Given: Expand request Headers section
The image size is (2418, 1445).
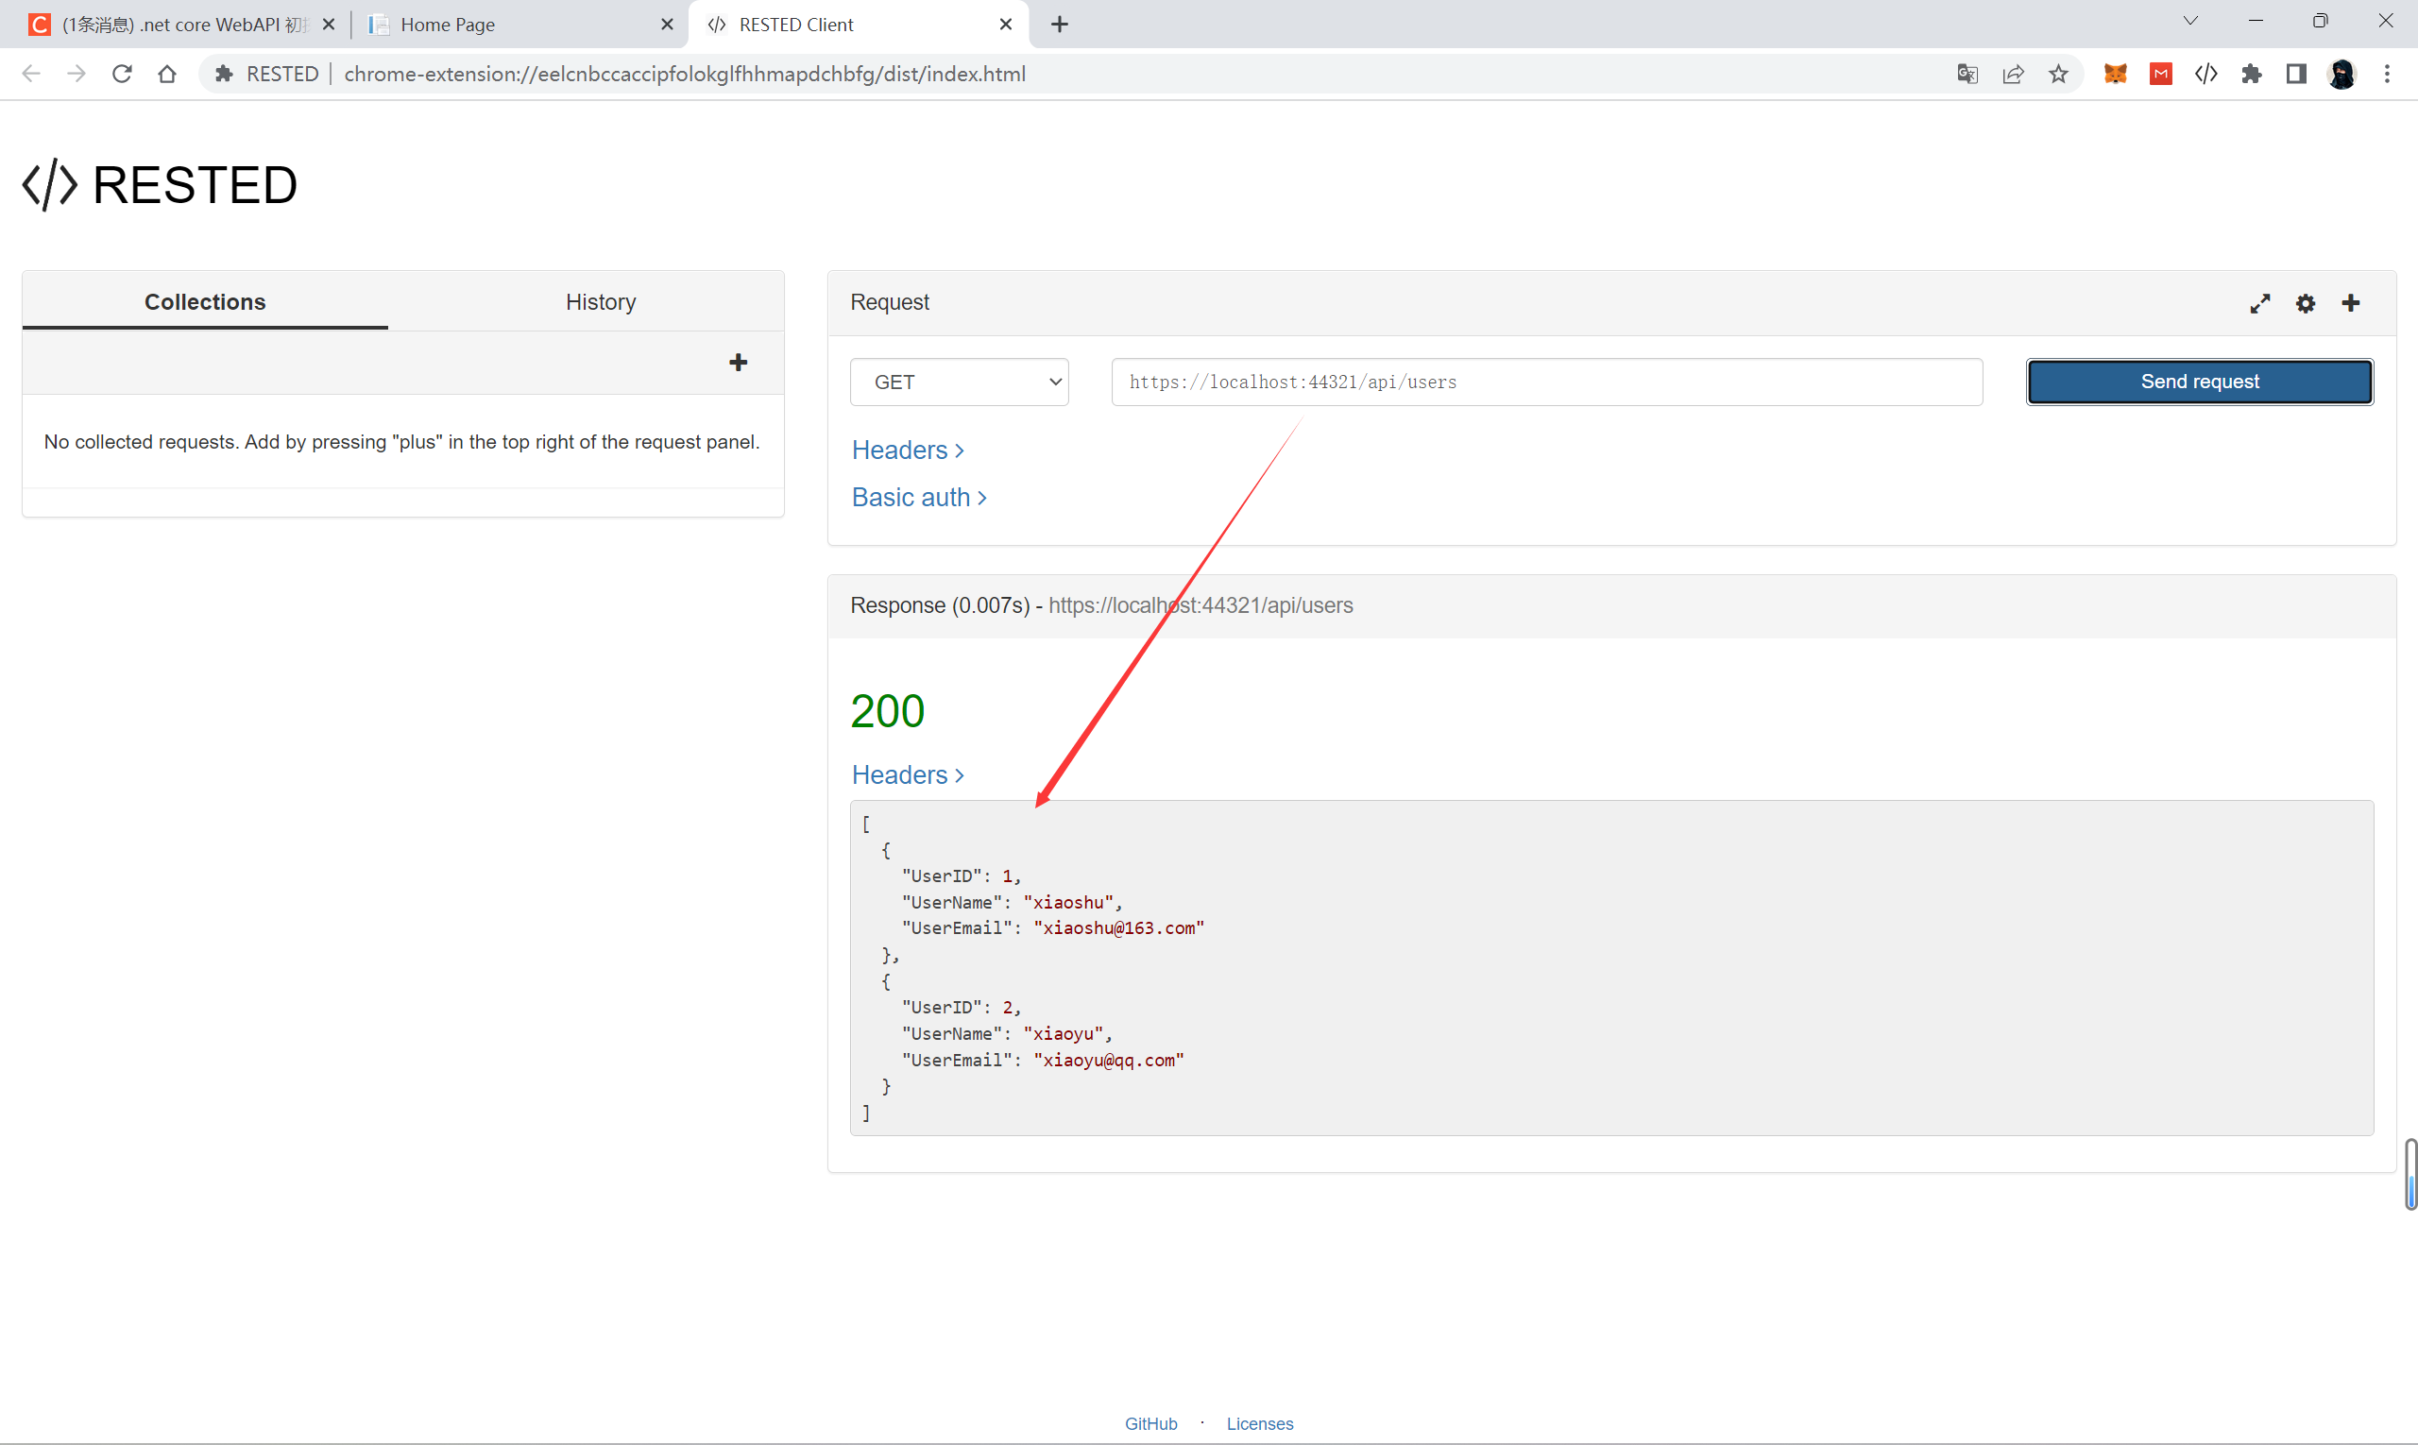Looking at the screenshot, I should (907, 450).
